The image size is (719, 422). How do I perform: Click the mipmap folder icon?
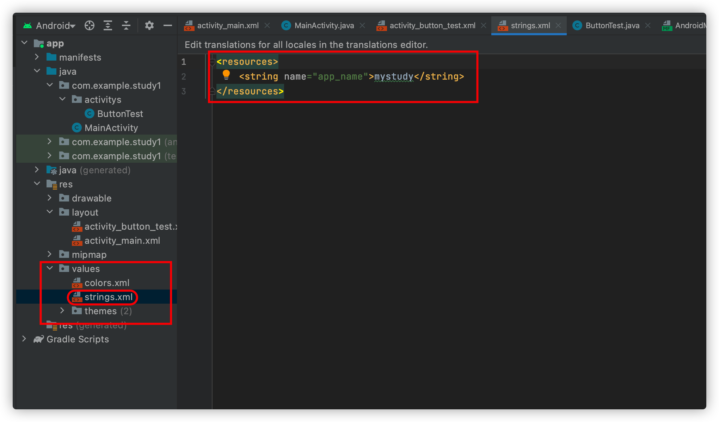tap(64, 254)
